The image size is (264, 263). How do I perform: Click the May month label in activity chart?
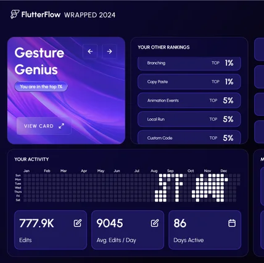pos(101,171)
